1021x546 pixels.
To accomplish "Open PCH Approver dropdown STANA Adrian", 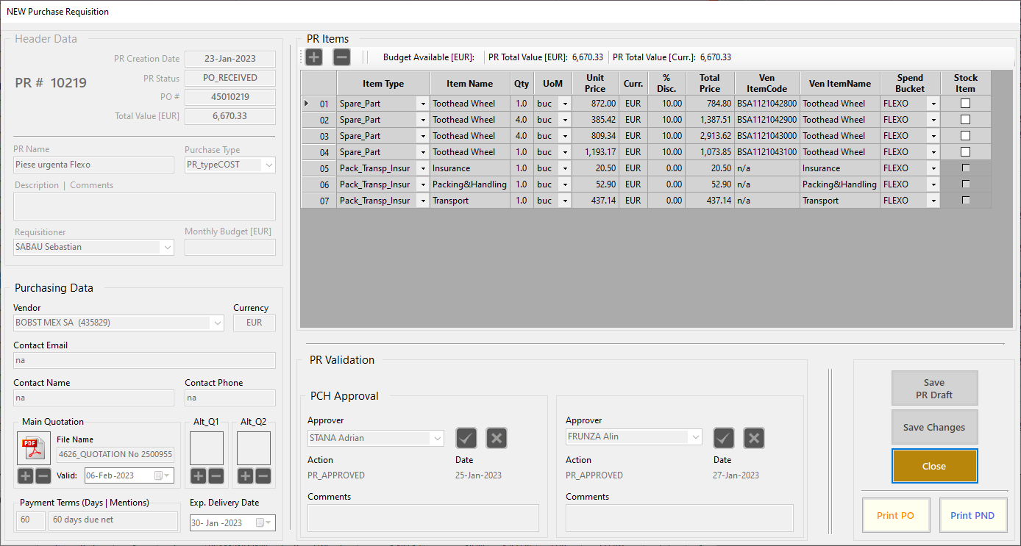I will [x=438, y=438].
